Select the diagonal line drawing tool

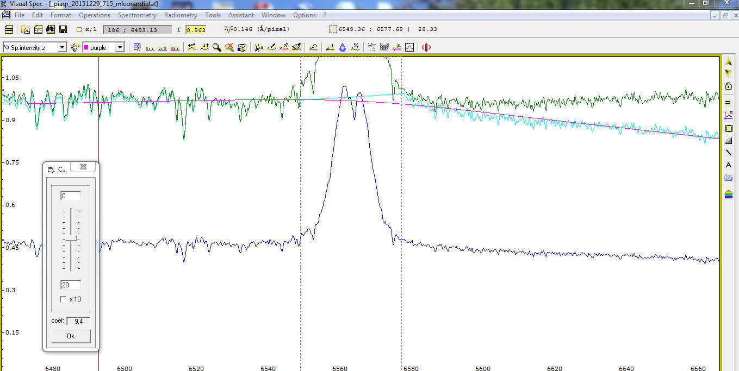coord(729,153)
